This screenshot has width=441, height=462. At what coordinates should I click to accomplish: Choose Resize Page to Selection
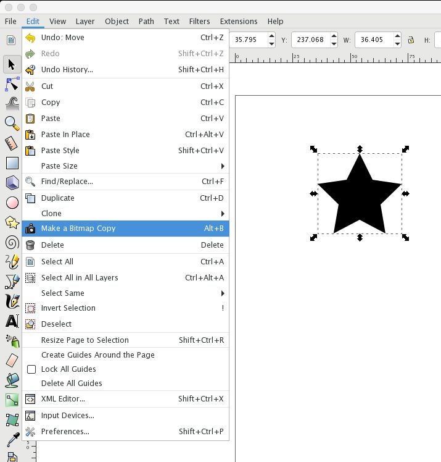coord(126,340)
